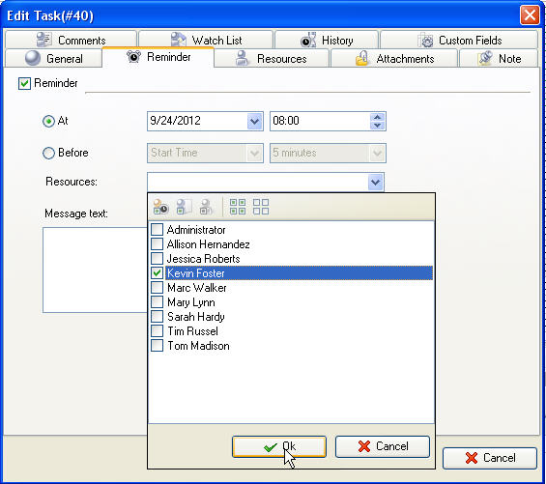This screenshot has width=546, height=484.
Task: Open the Watch List tab
Action: pos(206,40)
